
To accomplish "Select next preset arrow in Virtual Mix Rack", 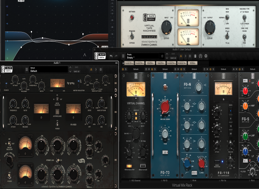I will pyautogui.click(x=167, y=58).
